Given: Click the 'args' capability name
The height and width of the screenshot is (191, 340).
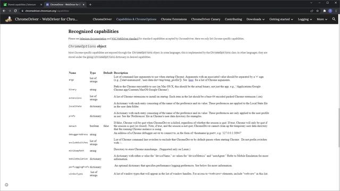Looking at the screenshot, I should point(71,80).
